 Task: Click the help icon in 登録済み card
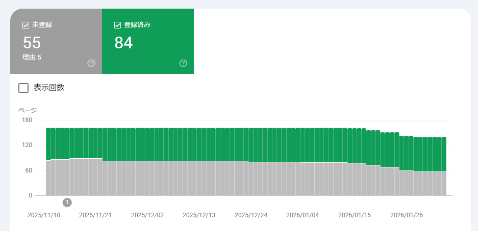183,63
